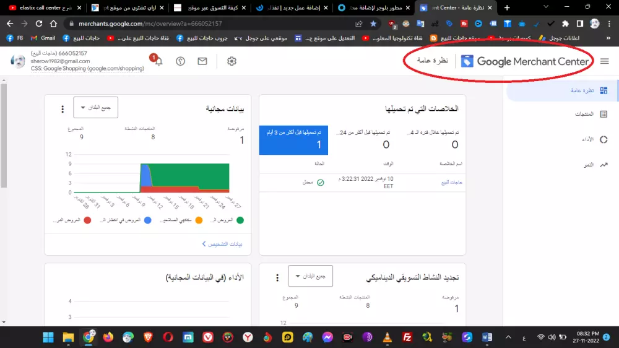The width and height of the screenshot is (619, 348).
Task: Select the uploaded within last 4 tile
Action: click(431, 140)
